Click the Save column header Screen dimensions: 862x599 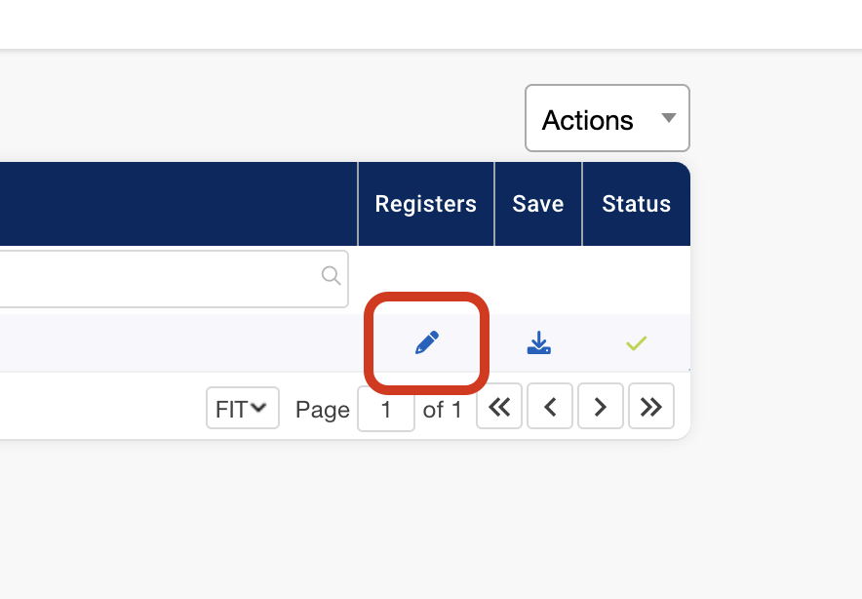click(538, 204)
